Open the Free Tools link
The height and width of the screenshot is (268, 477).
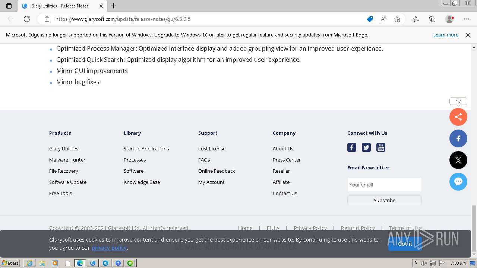[60, 193]
